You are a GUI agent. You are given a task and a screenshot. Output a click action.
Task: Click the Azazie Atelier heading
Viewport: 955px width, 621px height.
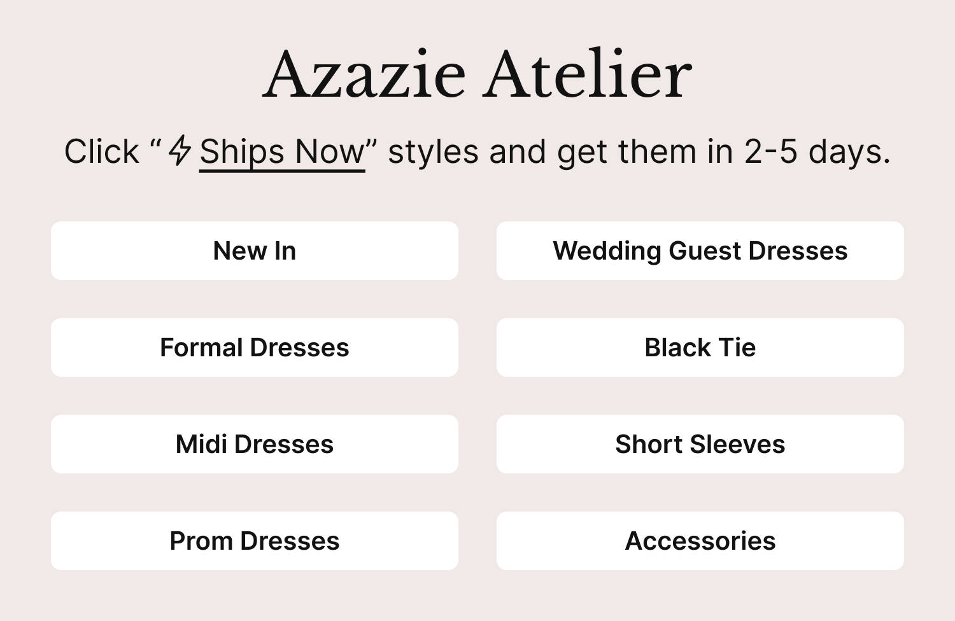(477, 75)
